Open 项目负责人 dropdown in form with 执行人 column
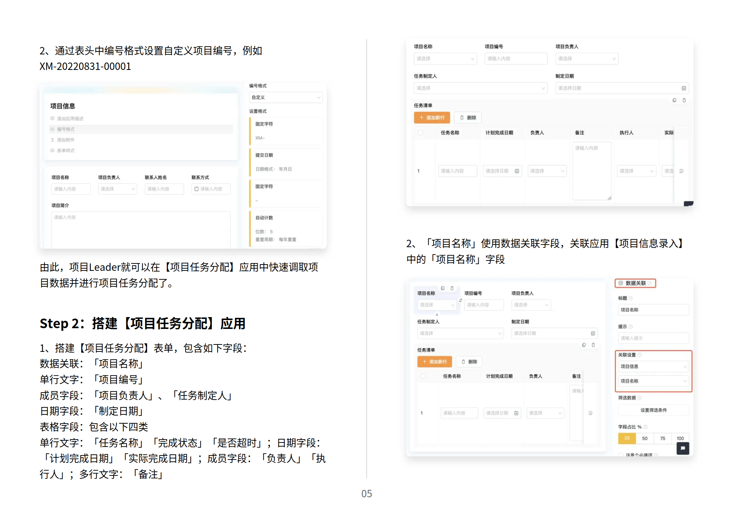 click(x=586, y=58)
